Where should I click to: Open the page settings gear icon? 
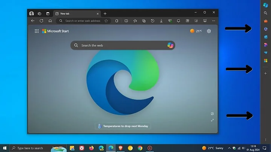[209, 31]
